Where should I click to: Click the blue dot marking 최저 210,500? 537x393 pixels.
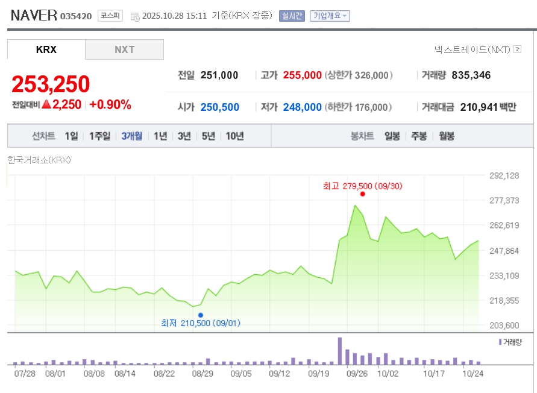click(201, 315)
